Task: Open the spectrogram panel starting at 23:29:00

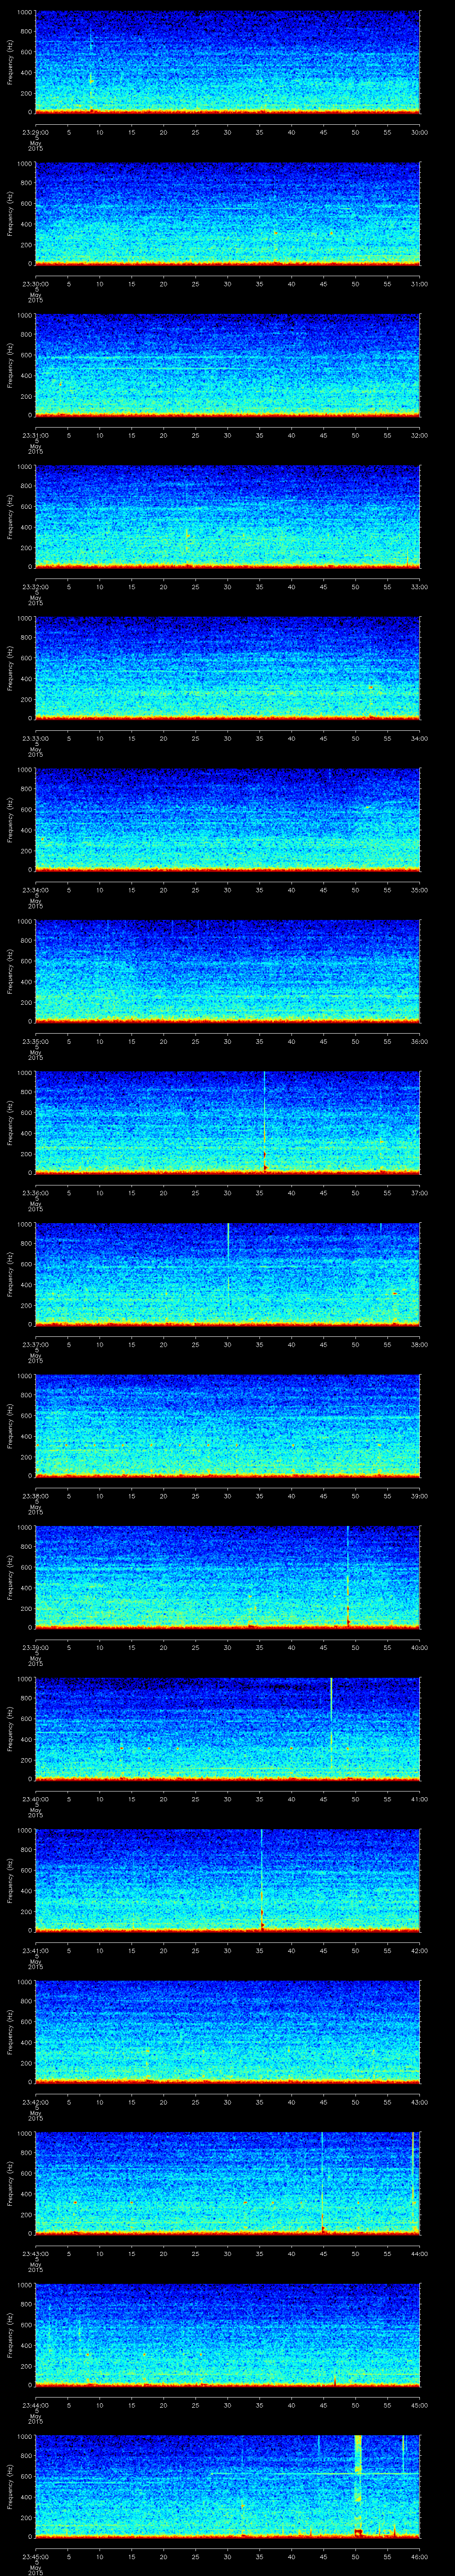Action: (x=227, y=62)
